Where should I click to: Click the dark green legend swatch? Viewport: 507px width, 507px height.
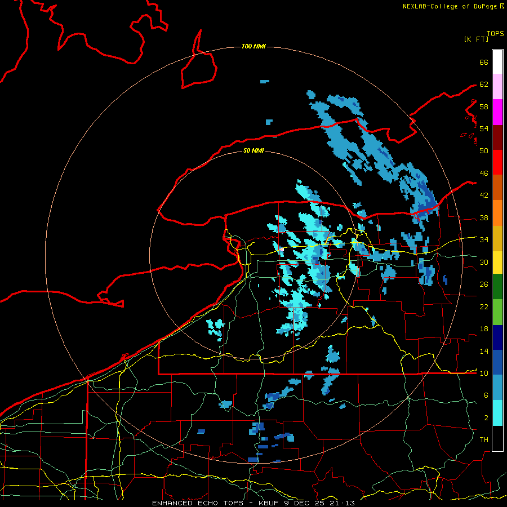[497, 287]
